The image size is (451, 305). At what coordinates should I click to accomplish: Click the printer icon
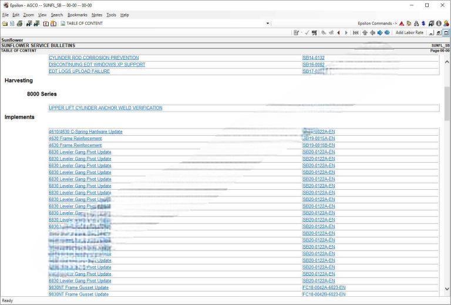click(x=19, y=24)
